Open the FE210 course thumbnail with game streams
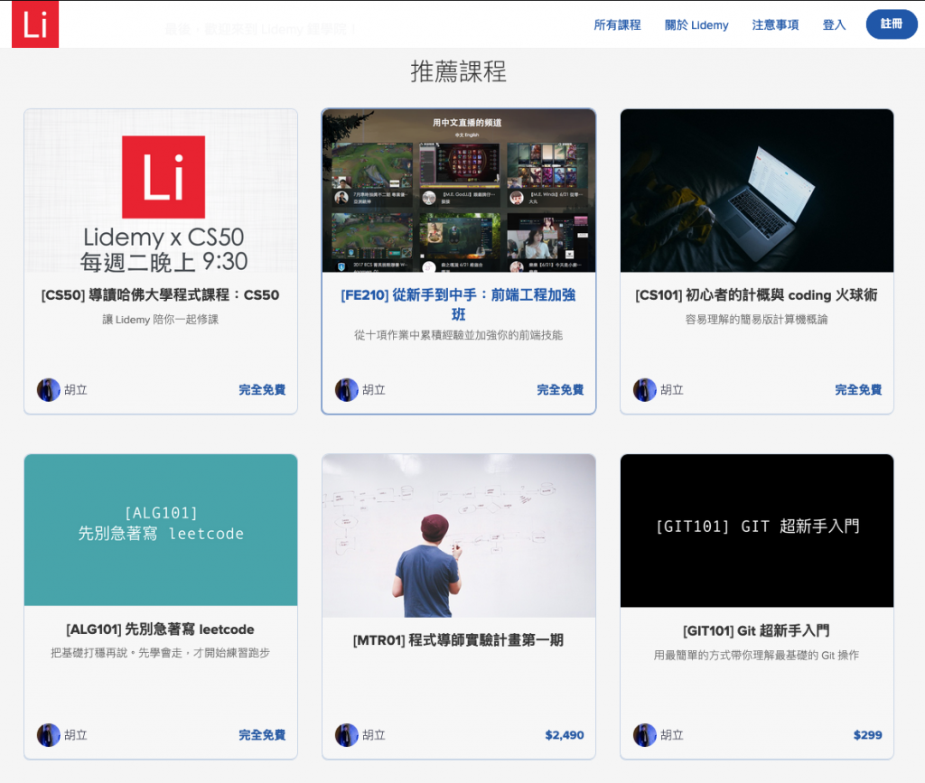The width and height of the screenshot is (925, 783). coord(458,191)
